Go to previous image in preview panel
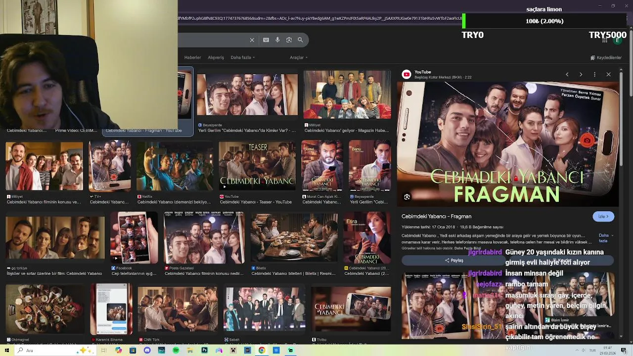This screenshot has width=633, height=356. coord(567,74)
